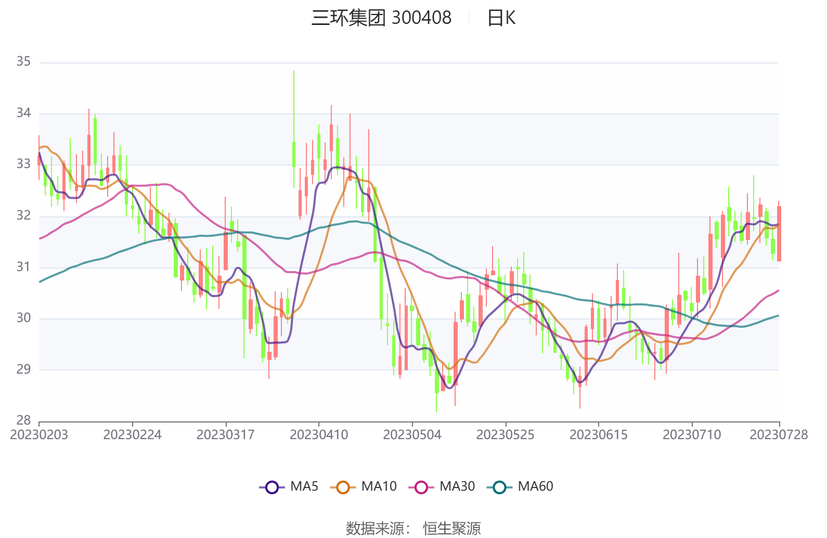Toggle the MA60 legend line
The image size is (827, 538).
pyautogui.click(x=520, y=487)
